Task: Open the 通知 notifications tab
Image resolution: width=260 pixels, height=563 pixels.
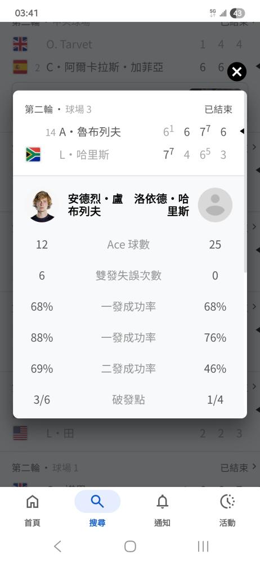Action: (162, 510)
